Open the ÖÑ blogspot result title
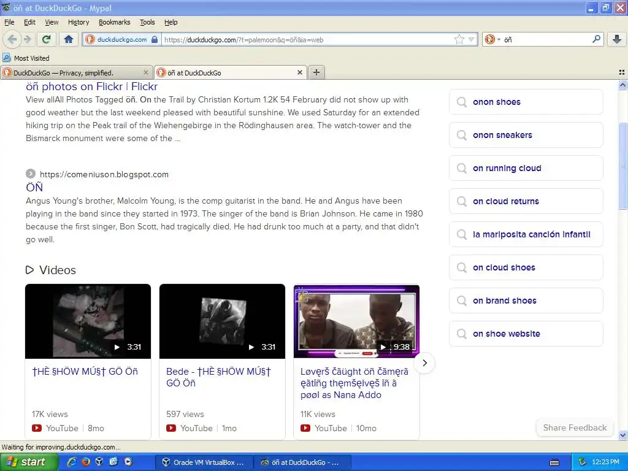This screenshot has width=628, height=471. point(34,188)
